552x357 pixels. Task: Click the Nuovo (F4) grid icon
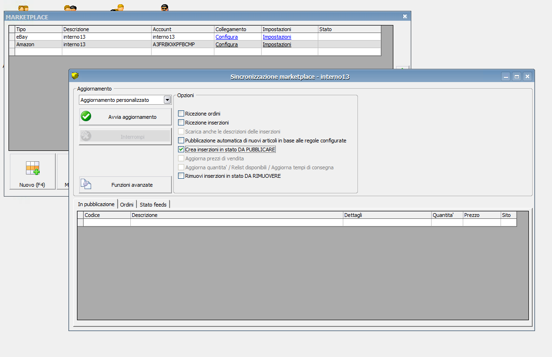33,168
